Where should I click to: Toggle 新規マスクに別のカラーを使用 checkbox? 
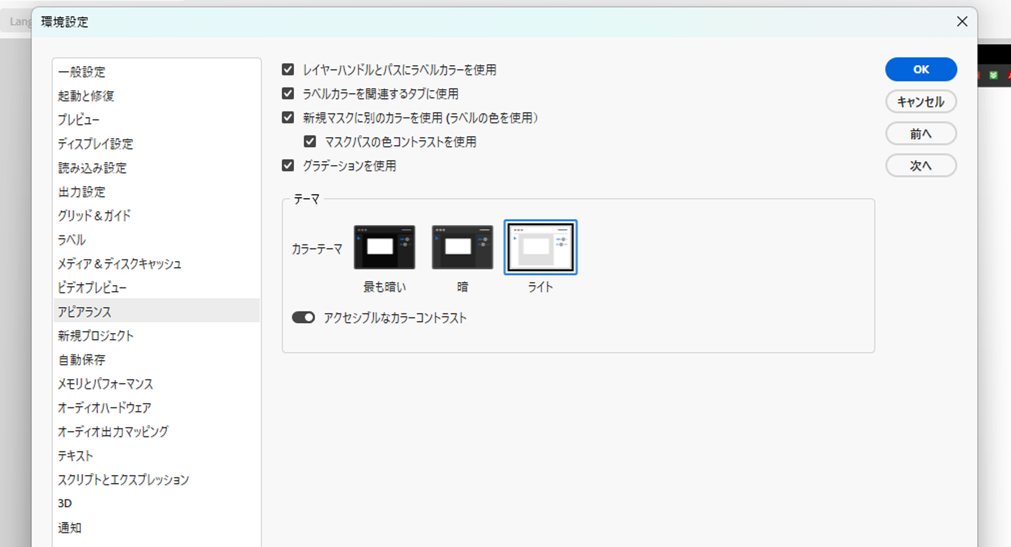[x=288, y=118]
